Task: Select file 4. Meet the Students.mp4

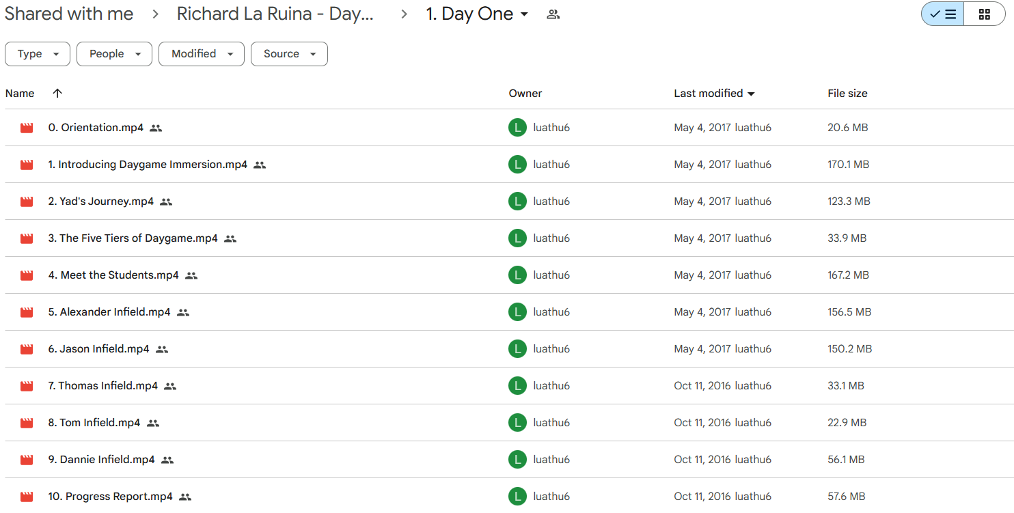Action: point(113,275)
